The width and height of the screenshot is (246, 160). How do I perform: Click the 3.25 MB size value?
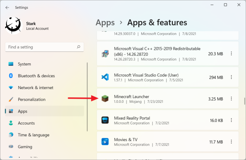pyautogui.click(x=216, y=99)
